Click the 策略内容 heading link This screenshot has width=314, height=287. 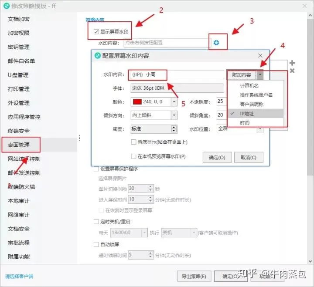coord(95,20)
